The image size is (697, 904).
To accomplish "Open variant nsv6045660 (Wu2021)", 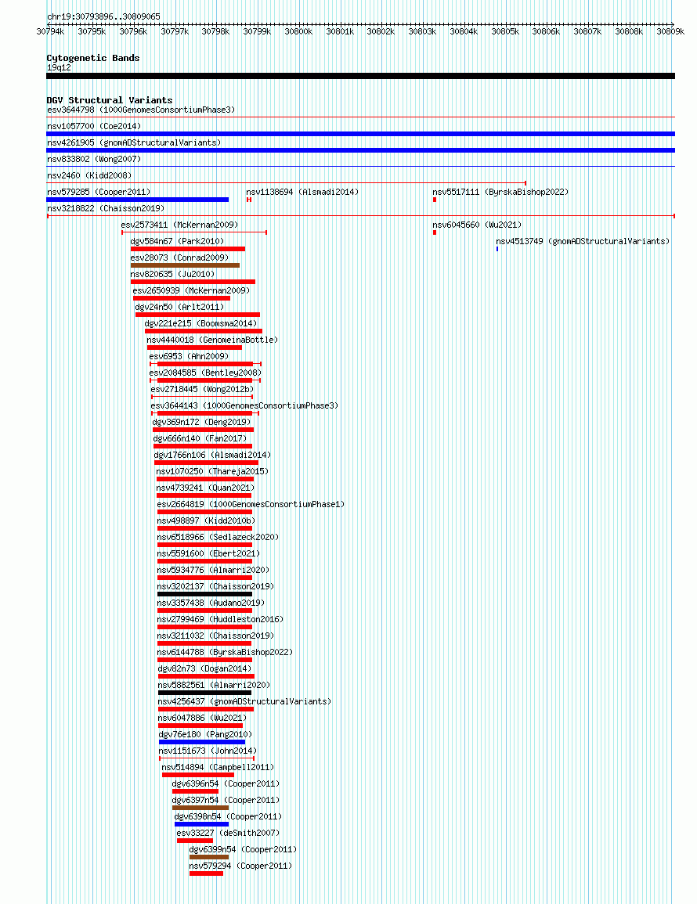I will [477, 225].
